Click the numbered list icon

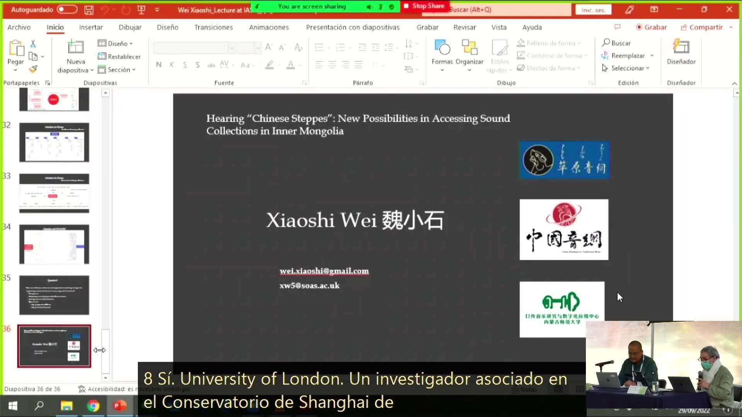340,47
